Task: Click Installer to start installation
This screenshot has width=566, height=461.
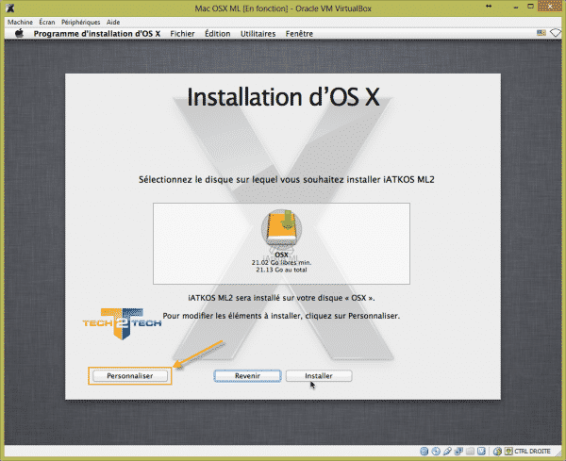Action: (x=319, y=375)
